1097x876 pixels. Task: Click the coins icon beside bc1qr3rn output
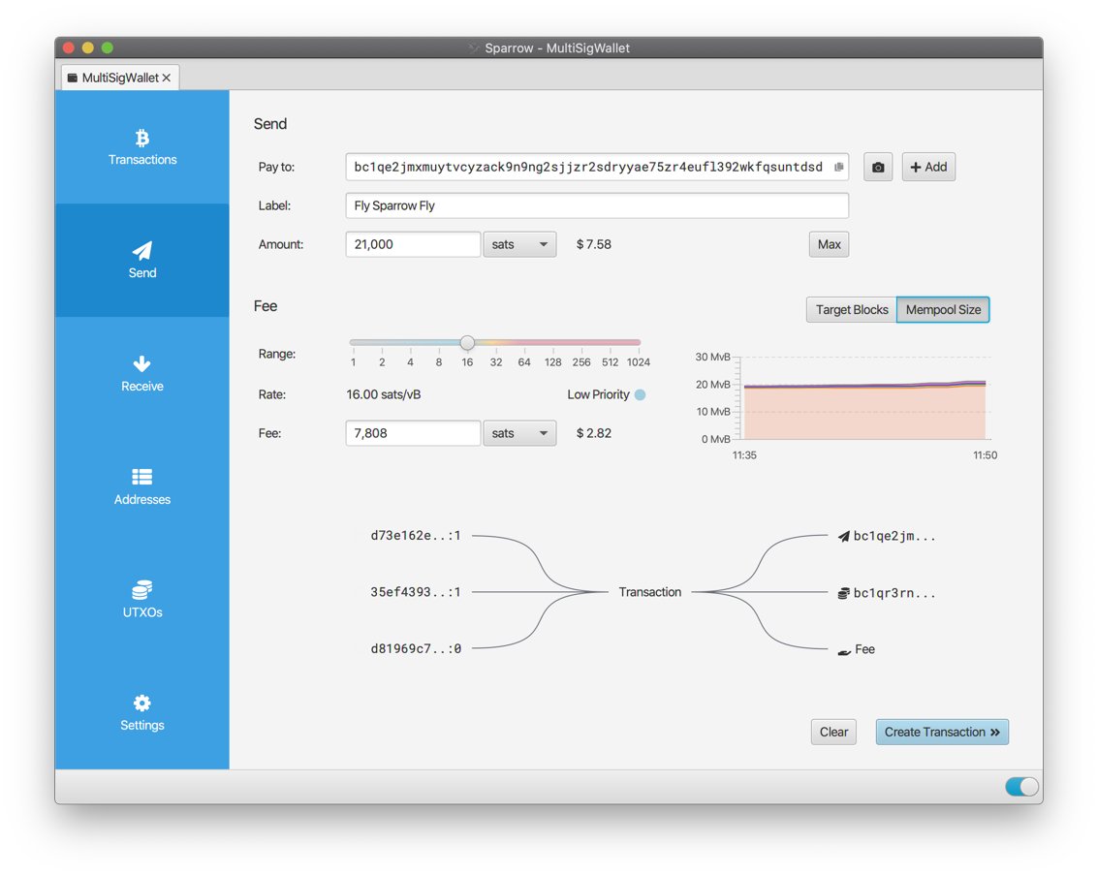click(844, 593)
